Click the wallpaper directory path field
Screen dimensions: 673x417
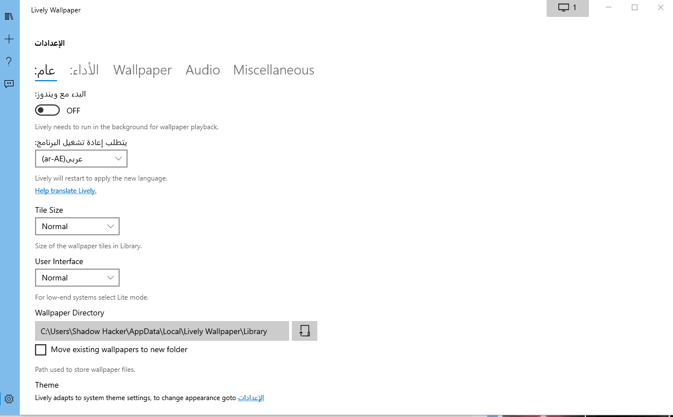(x=162, y=331)
